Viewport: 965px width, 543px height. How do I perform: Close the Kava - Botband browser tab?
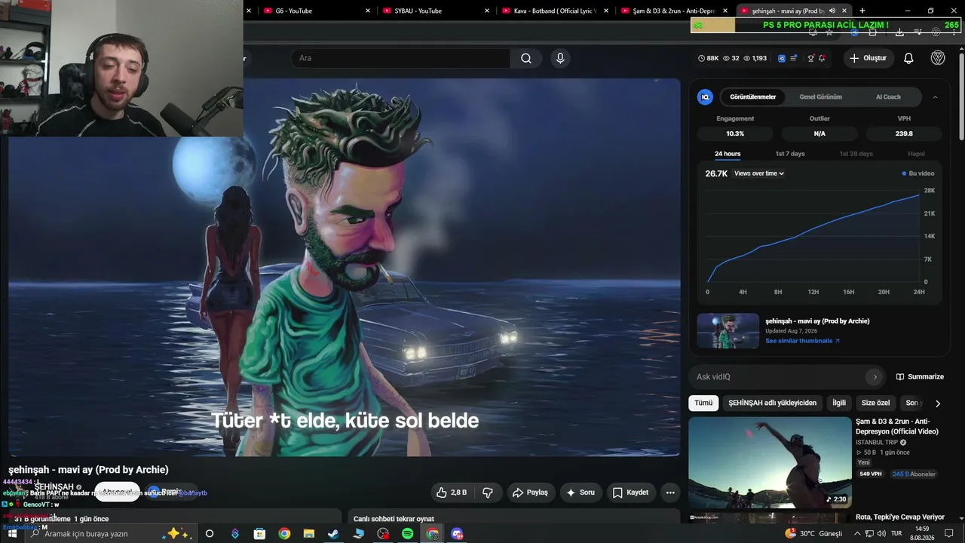pos(606,11)
